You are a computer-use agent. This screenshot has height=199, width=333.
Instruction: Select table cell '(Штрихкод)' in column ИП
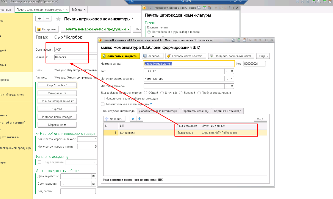147,133
